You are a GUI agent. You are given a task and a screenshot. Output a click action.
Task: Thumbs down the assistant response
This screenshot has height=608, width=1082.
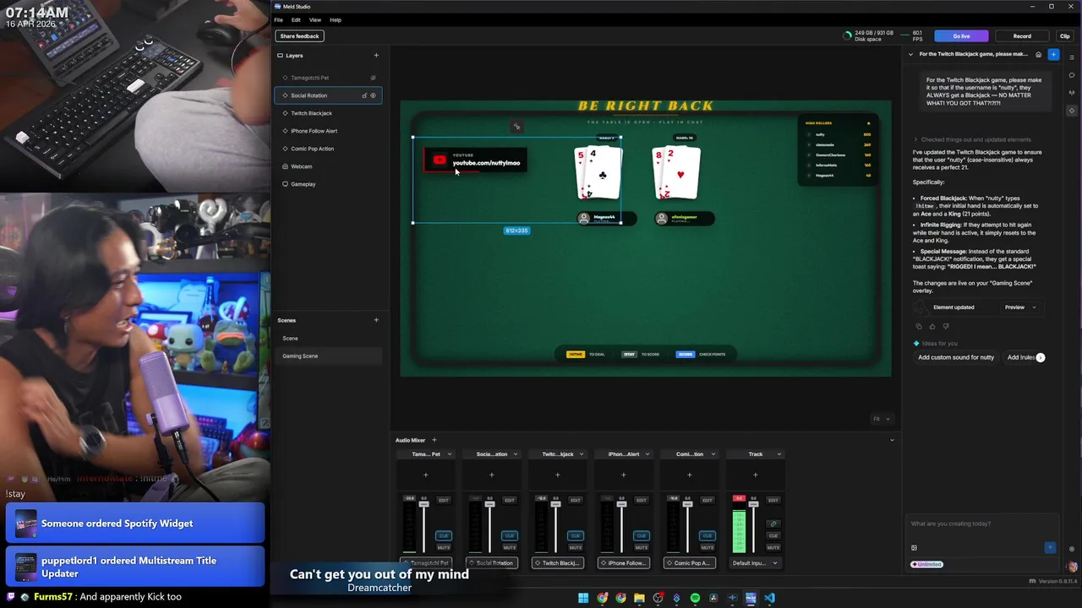click(946, 326)
